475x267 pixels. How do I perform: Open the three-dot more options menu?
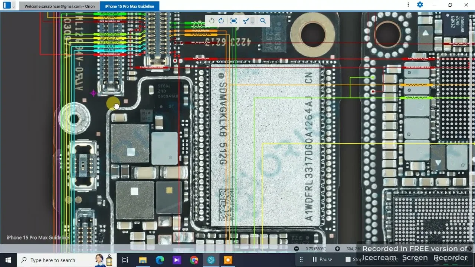point(408,5)
